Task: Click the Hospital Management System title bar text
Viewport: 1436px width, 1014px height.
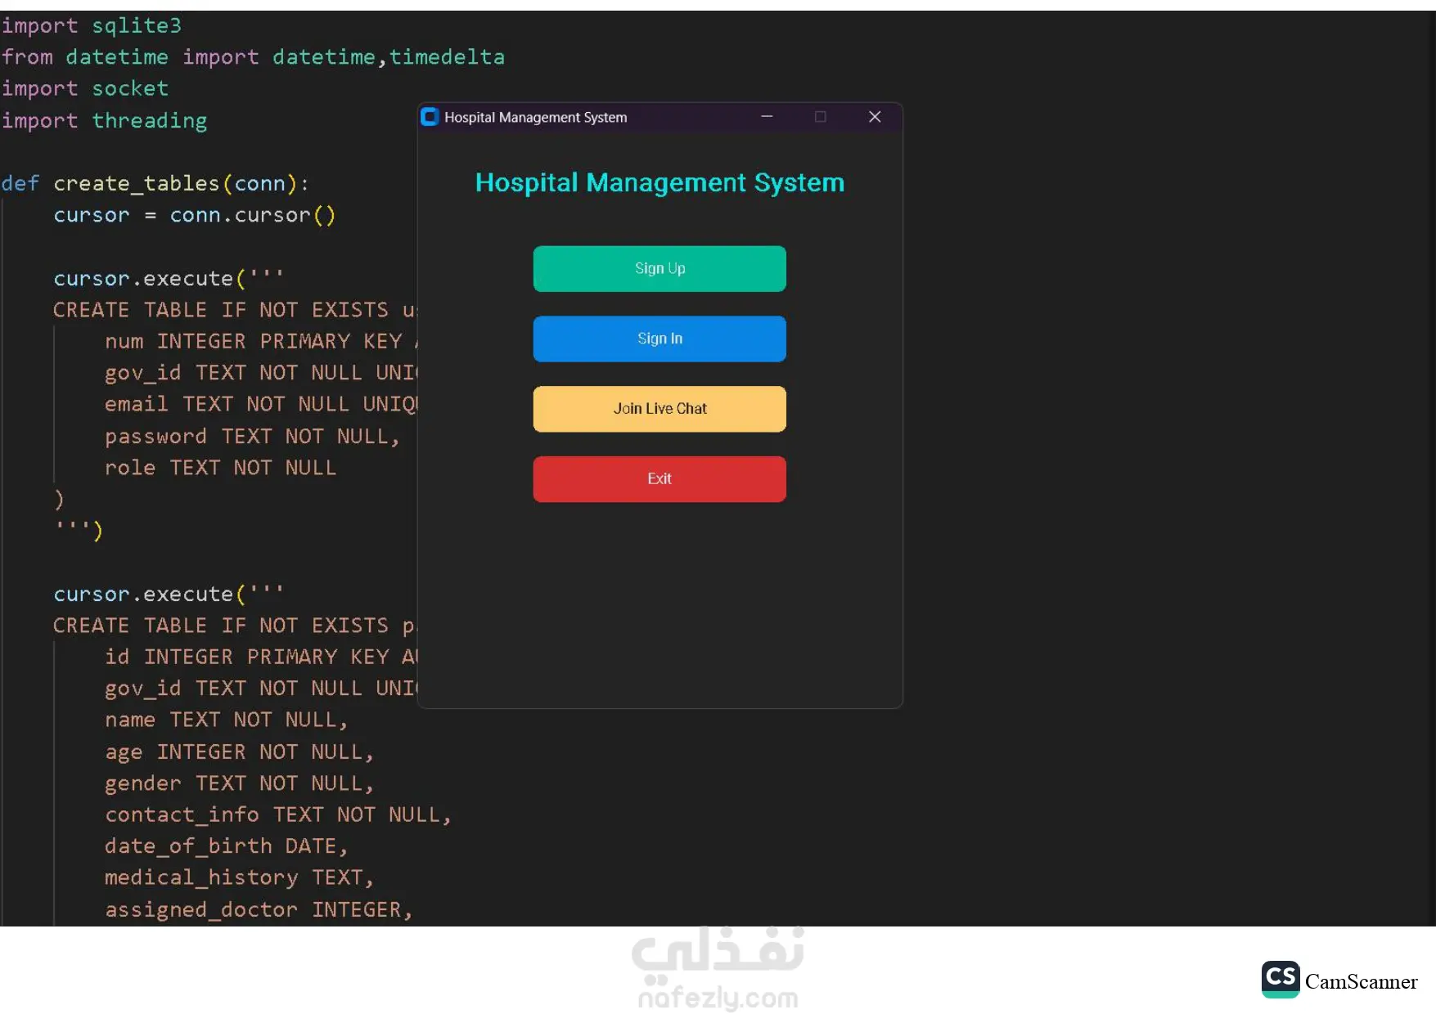Action: (x=536, y=118)
